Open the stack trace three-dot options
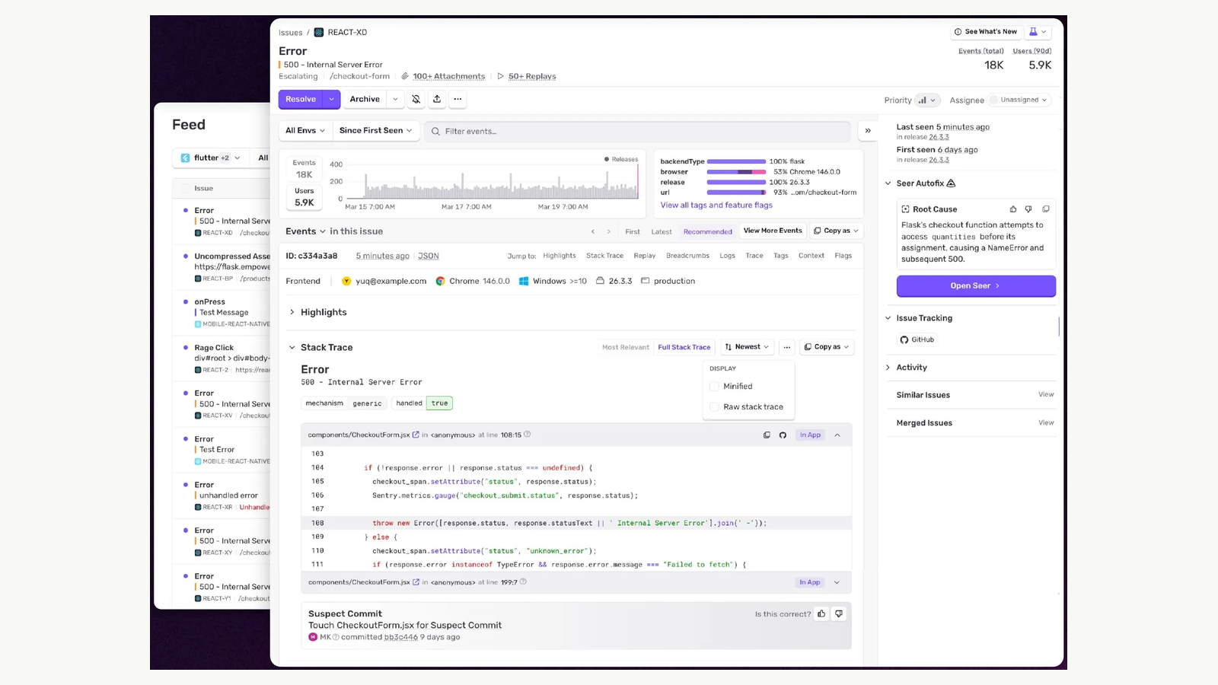1218x685 pixels. coord(787,347)
